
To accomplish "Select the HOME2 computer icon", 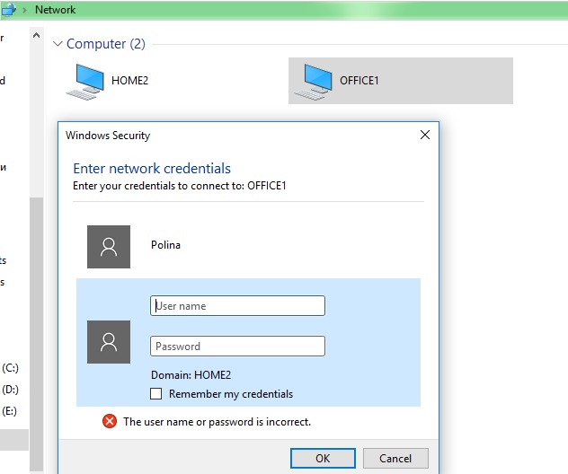I will [x=86, y=81].
